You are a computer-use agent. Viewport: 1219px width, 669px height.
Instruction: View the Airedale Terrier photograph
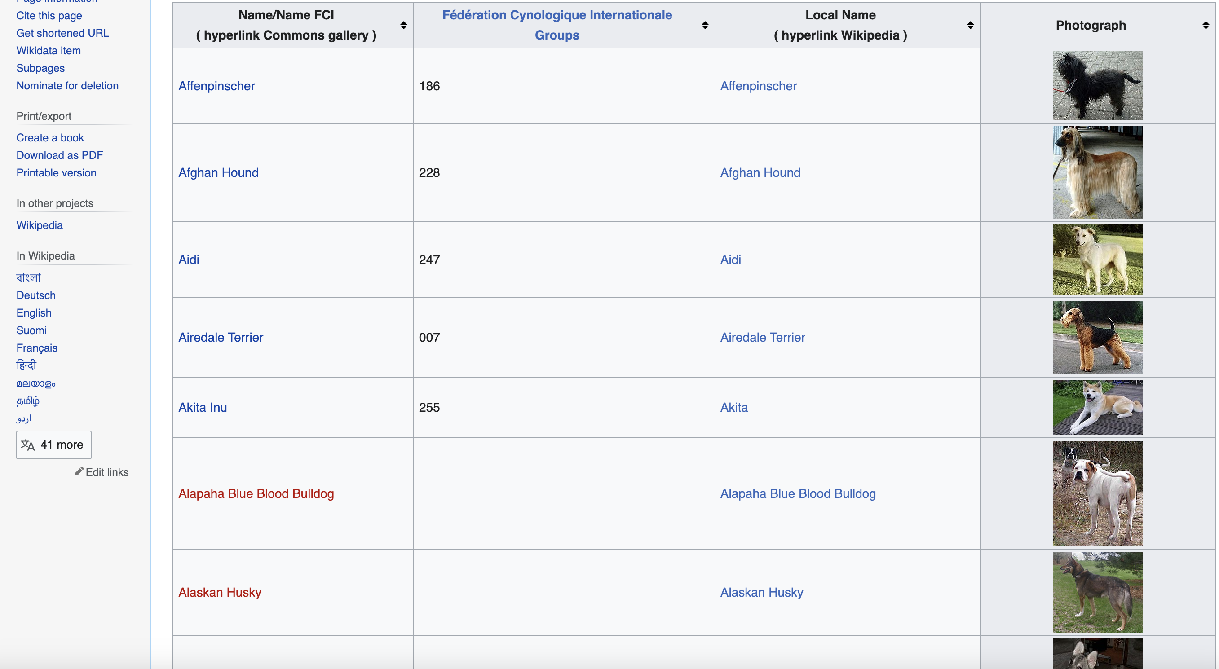click(1098, 337)
